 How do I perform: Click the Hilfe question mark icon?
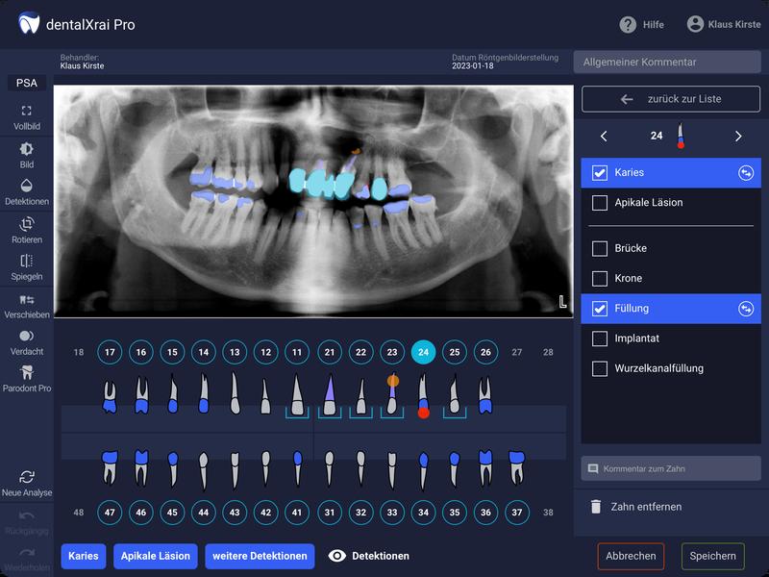(628, 24)
